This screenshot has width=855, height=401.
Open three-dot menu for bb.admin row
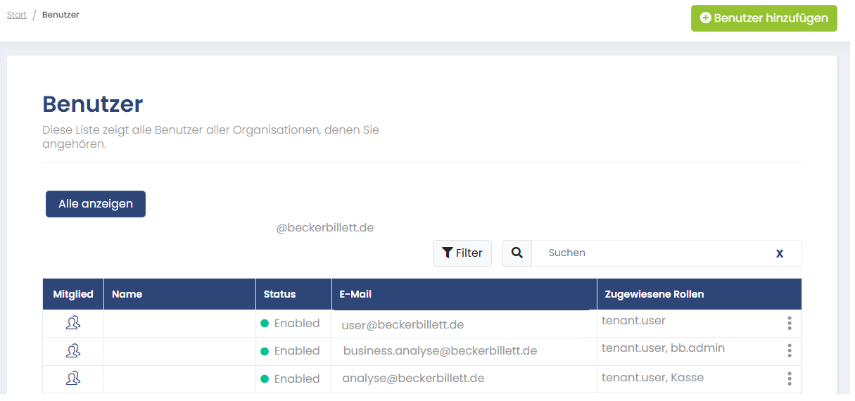point(789,350)
